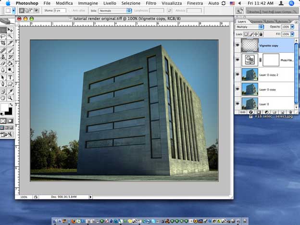The width and height of the screenshot is (300, 225).
Task: Click the create new layer button
Action: pyautogui.click(x=283, y=112)
